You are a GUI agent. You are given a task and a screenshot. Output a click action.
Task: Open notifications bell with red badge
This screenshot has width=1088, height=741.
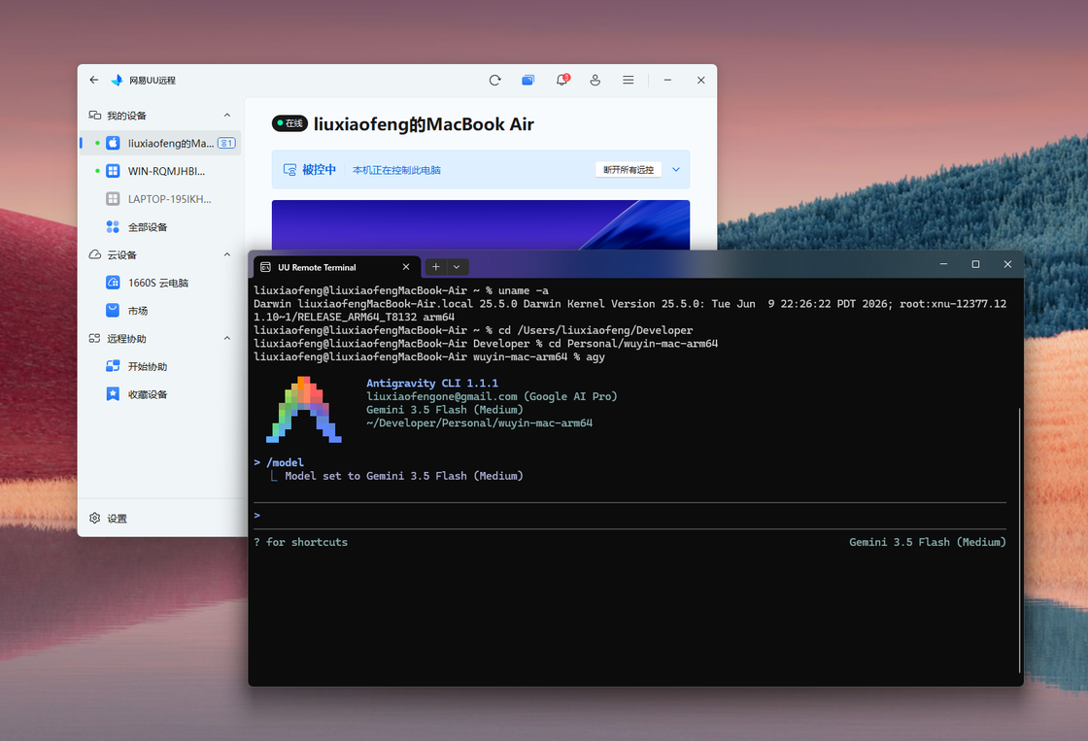click(562, 80)
